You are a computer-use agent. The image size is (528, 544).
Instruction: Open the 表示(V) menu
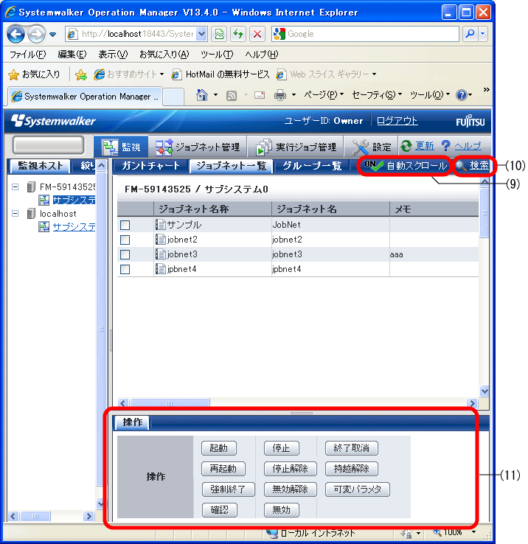tap(113, 55)
